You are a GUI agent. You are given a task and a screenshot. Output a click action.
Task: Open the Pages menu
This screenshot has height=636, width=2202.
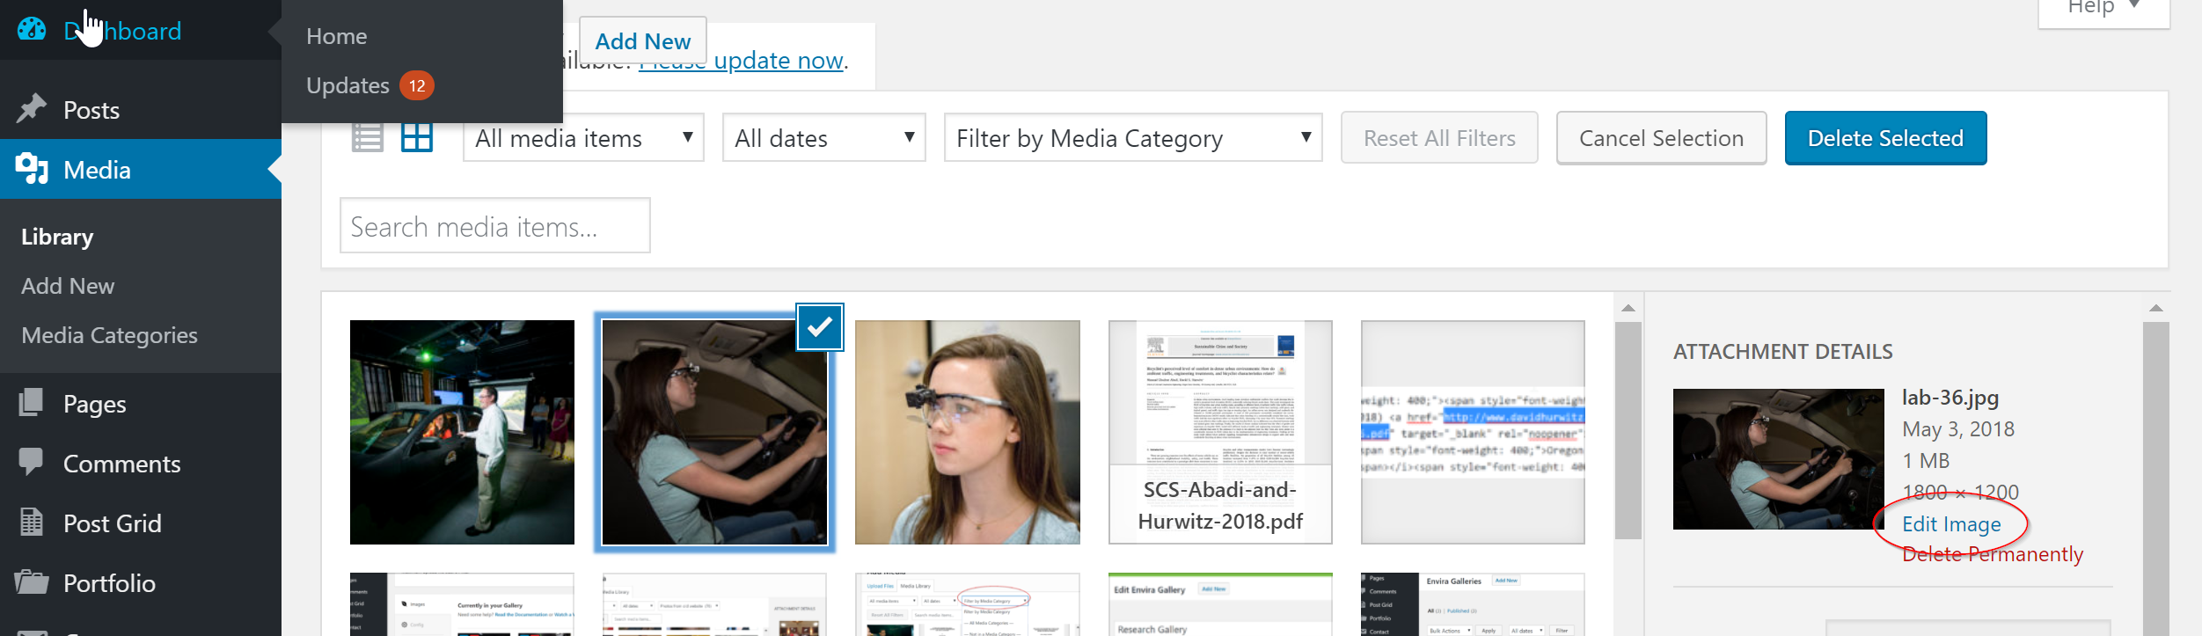point(141,403)
